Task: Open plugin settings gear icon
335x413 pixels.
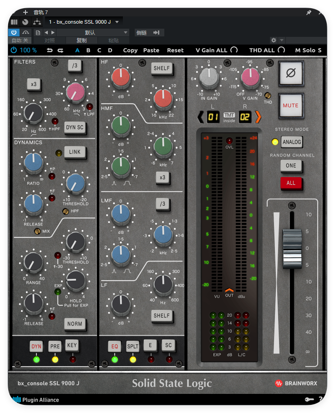Action: (x=274, y=40)
